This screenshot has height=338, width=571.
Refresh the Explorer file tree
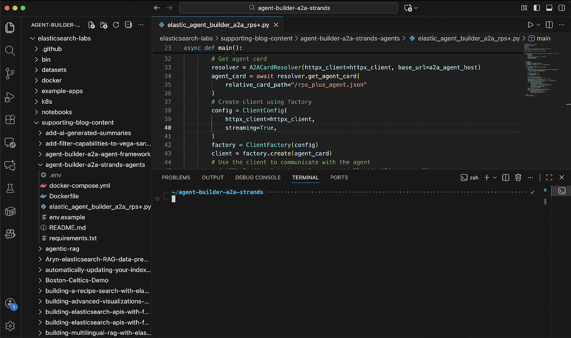pos(116,25)
